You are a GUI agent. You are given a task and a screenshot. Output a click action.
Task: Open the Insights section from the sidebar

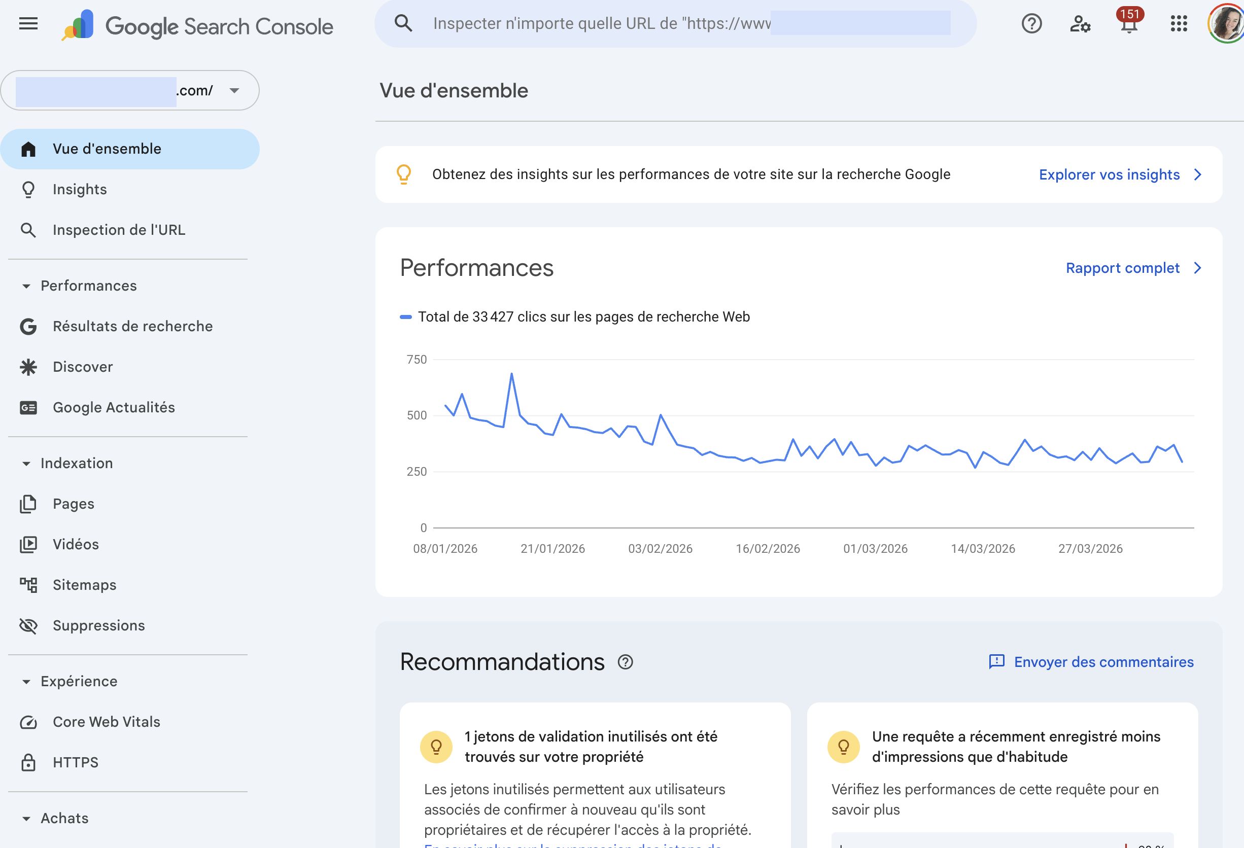click(x=79, y=189)
